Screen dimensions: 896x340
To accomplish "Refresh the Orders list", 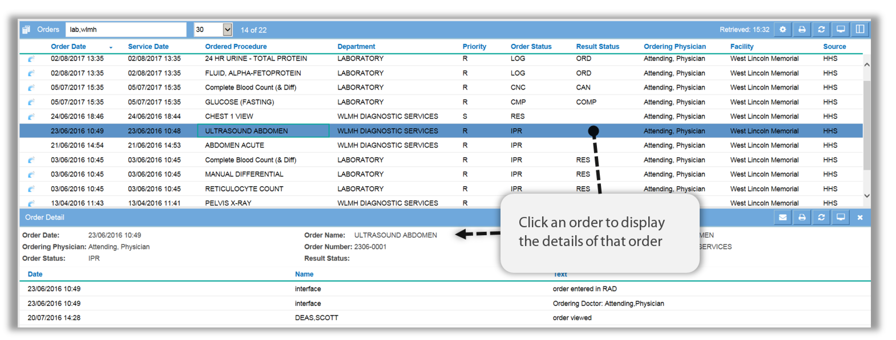I will point(821,30).
